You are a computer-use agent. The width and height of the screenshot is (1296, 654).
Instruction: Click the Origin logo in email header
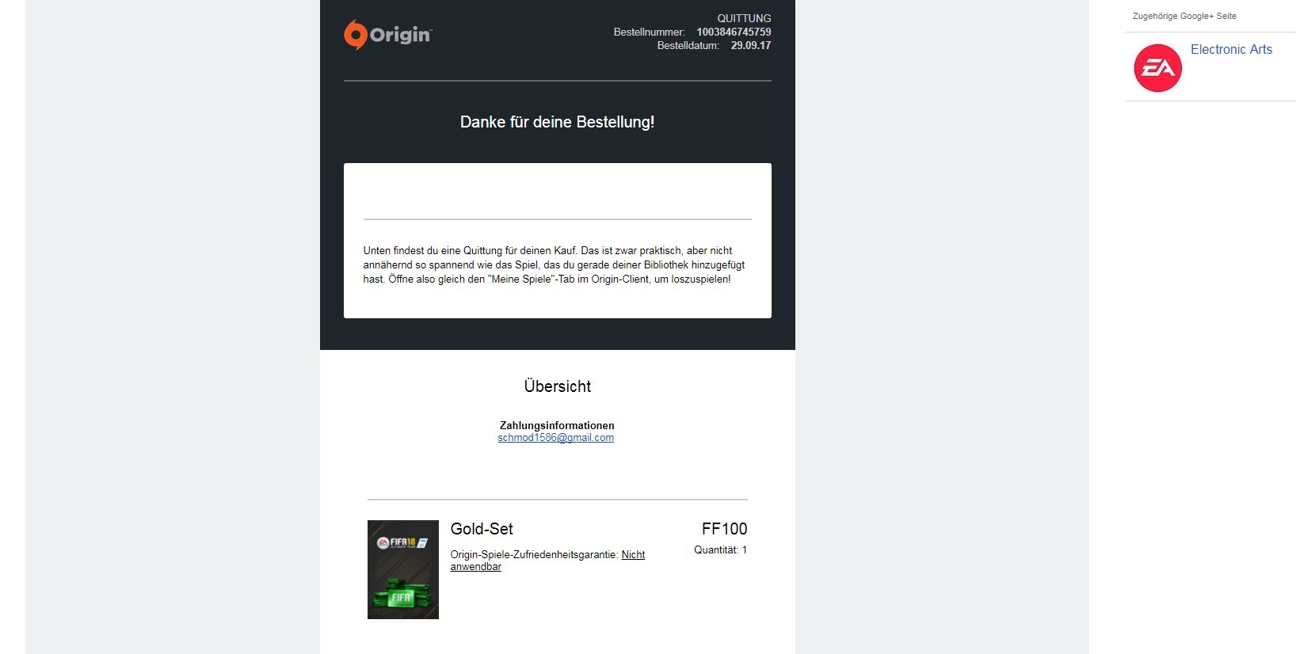pyautogui.click(x=388, y=35)
